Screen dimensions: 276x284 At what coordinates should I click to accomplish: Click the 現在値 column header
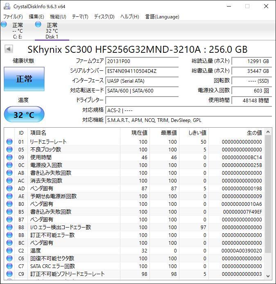[135, 133]
